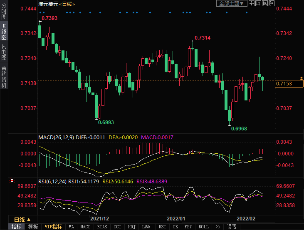Click the blue event dot above 0.7393 high

[40, 12]
